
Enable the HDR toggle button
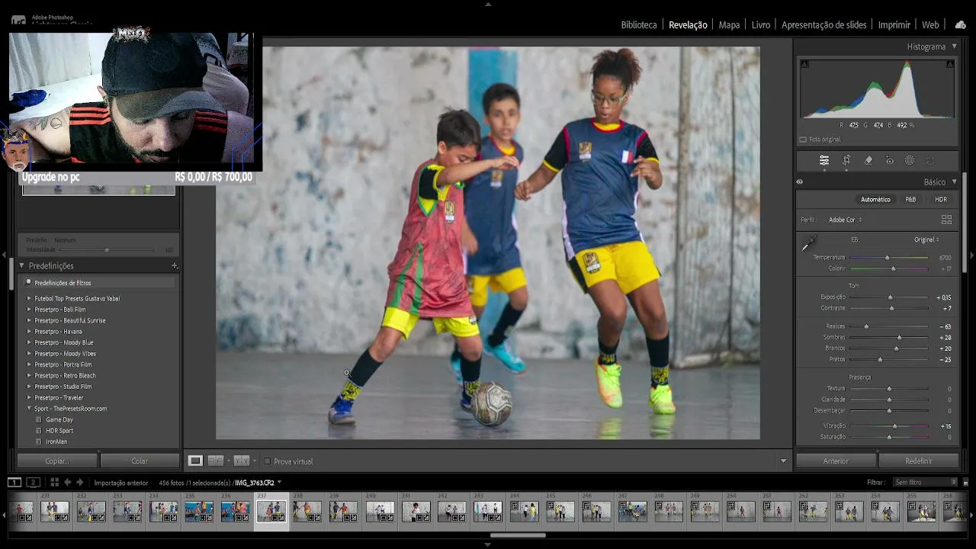click(941, 200)
